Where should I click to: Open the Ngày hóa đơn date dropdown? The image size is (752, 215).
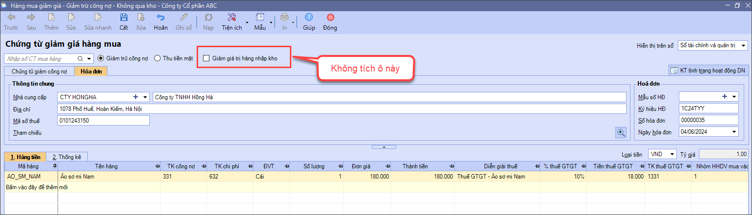pos(734,132)
